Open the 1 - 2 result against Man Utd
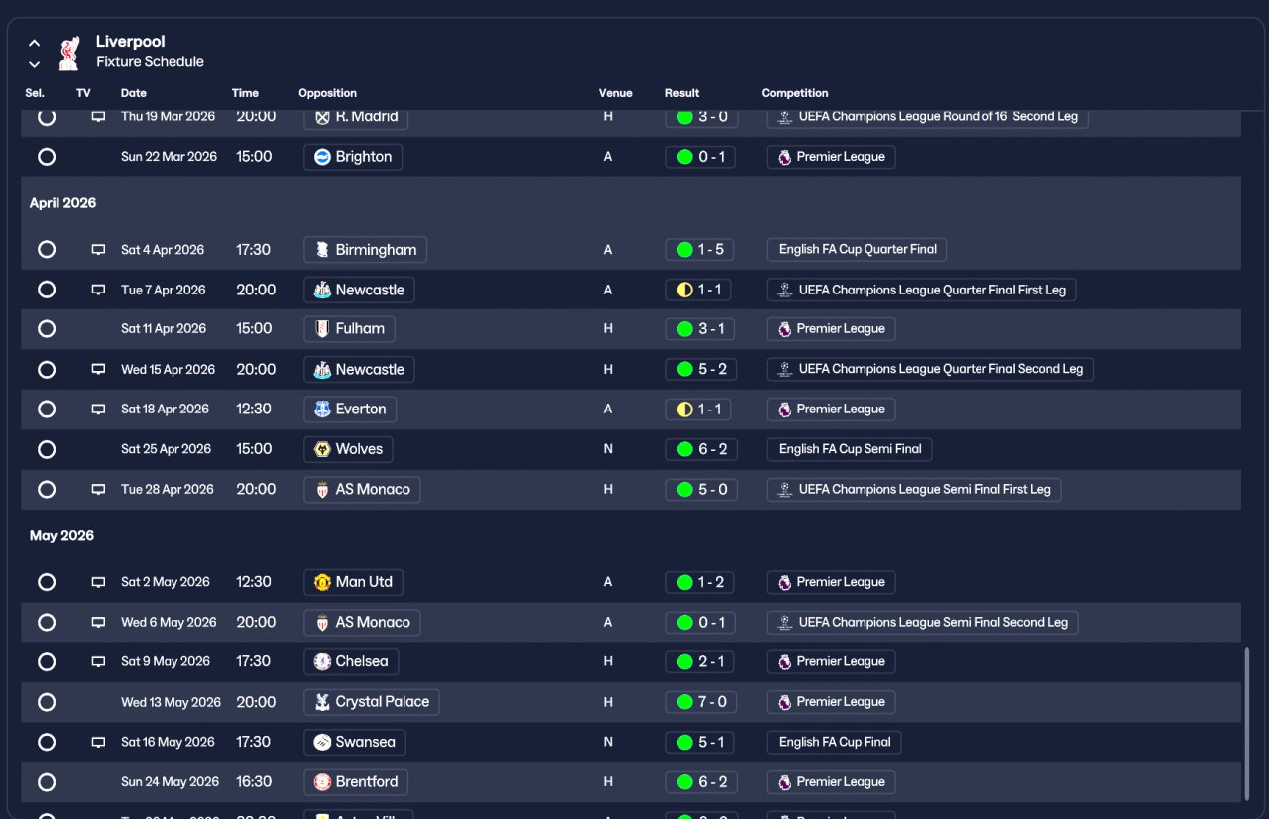The width and height of the screenshot is (1269, 819). (700, 582)
